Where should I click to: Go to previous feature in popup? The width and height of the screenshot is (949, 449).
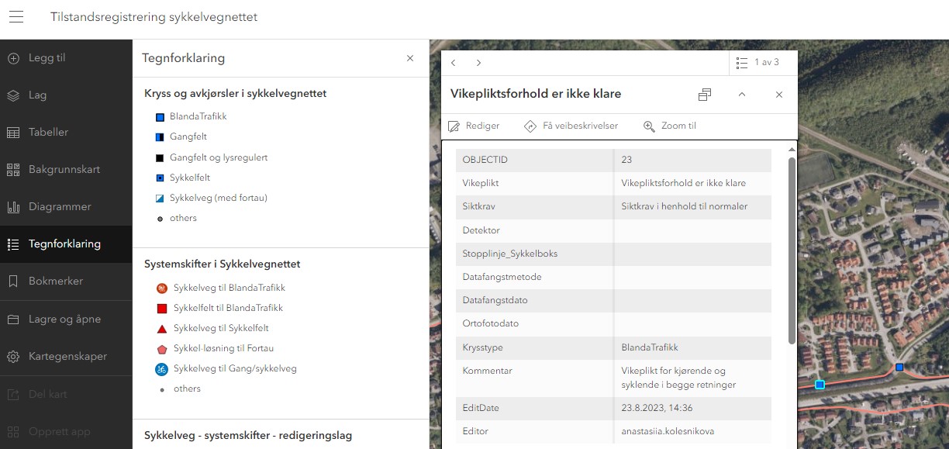click(454, 63)
